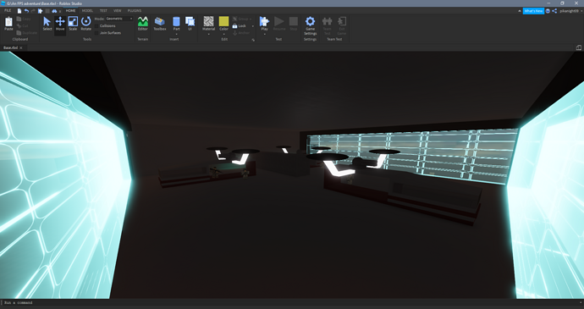Click the Group icon in Edit

click(235, 19)
